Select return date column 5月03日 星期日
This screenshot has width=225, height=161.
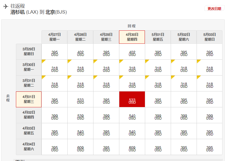209,37
